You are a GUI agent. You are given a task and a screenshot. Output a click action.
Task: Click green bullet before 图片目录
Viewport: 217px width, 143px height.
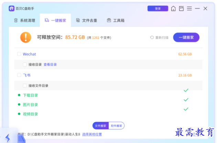tap(19, 104)
